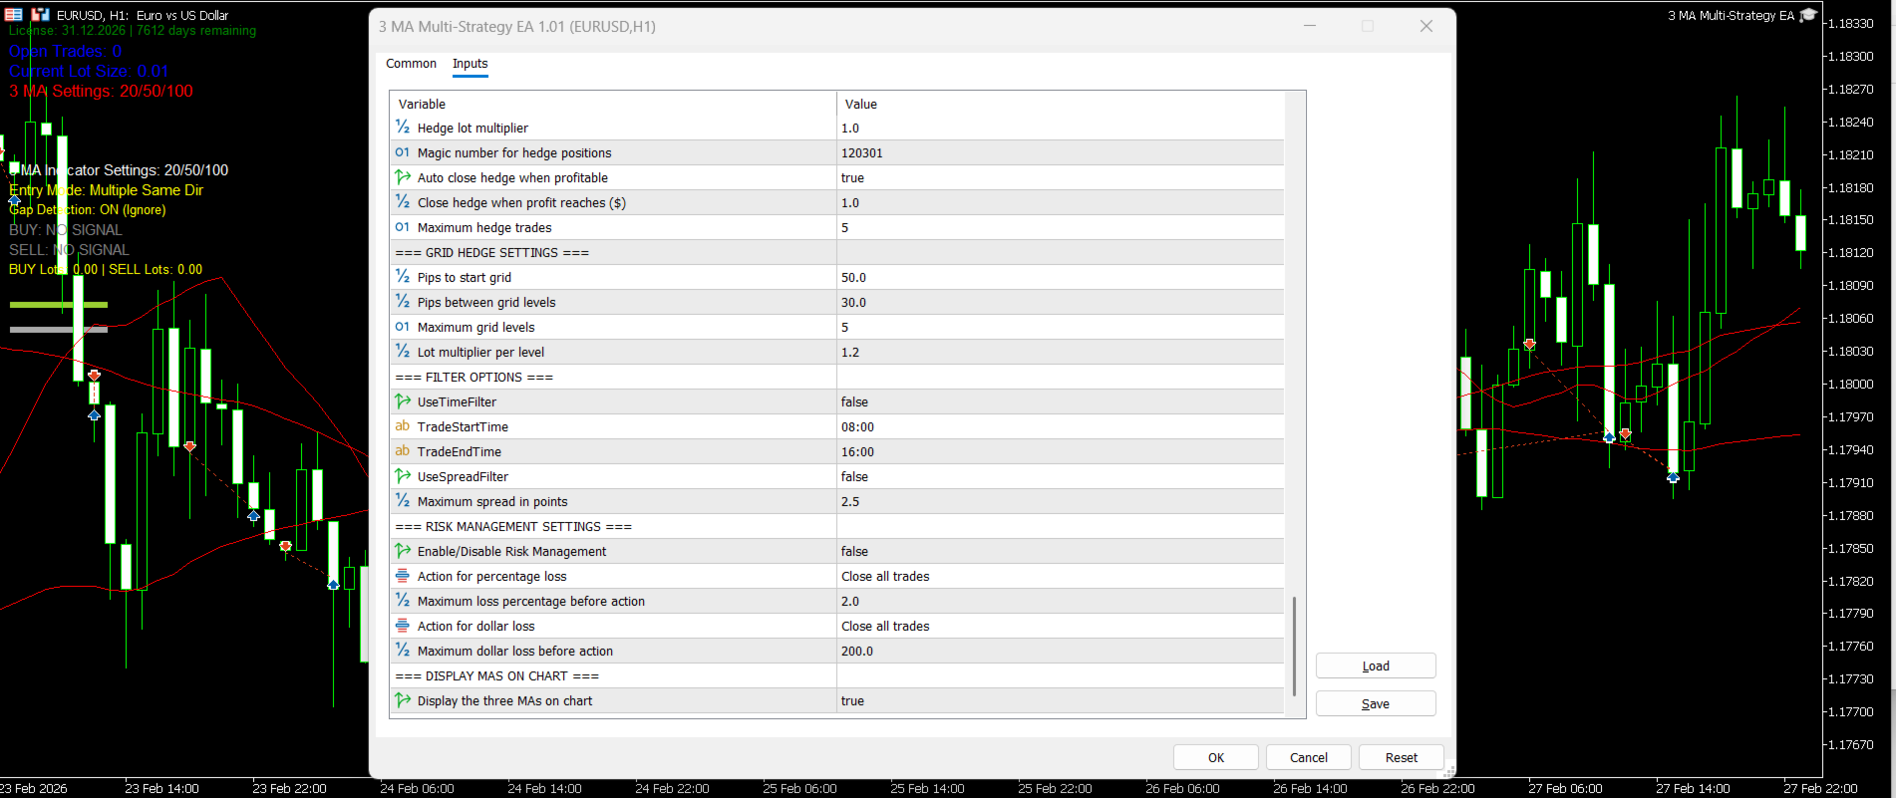Click the Action for dollar loss enum icon
The height and width of the screenshot is (798, 1896).
pyautogui.click(x=403, y=626)
